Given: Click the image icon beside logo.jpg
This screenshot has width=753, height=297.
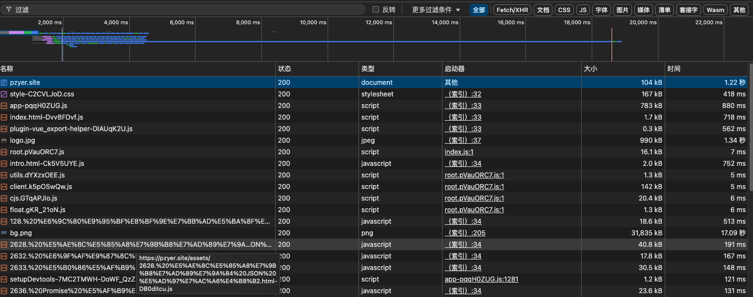Looking at the screenshot, I should coord(4,141).
